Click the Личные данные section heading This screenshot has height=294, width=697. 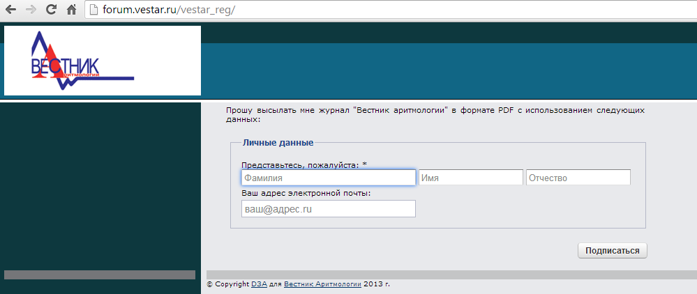click(278, 143)
